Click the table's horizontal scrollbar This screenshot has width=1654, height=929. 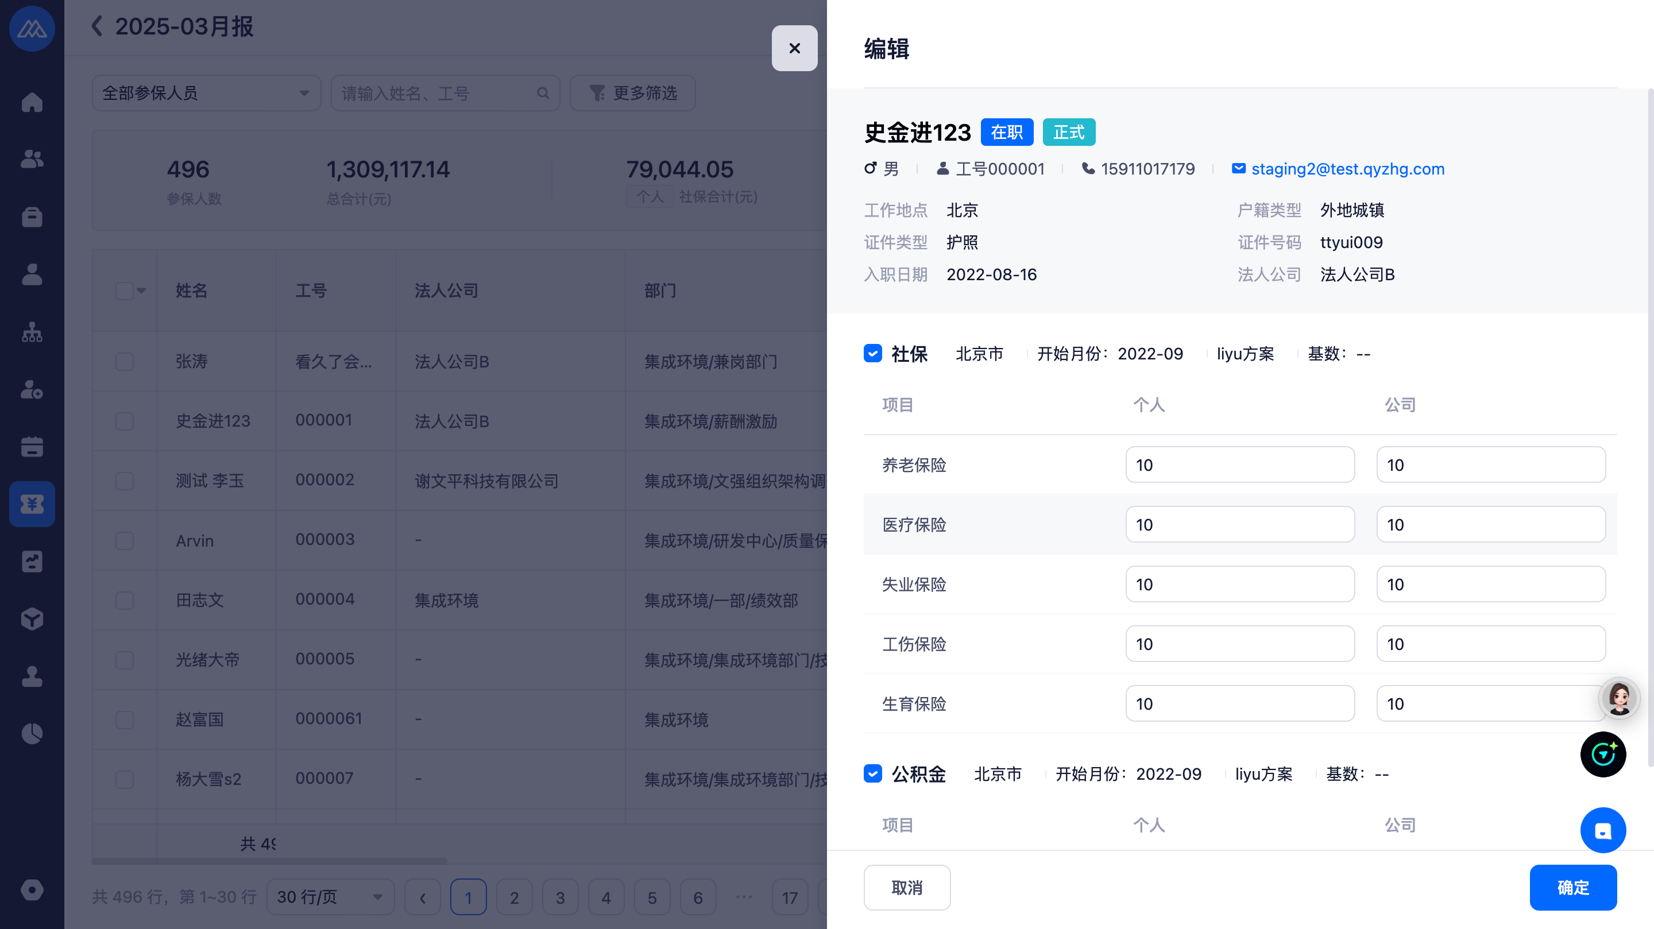click(270, 861)
